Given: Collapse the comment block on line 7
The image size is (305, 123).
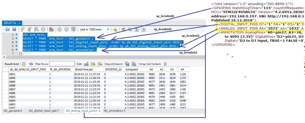Looking at the screenshot, I should point(20,54).
